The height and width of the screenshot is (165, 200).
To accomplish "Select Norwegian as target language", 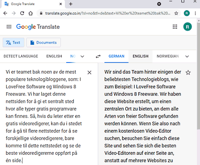I will (x=168, y=56).
